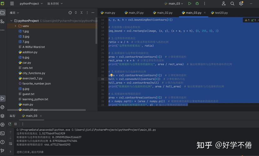The height and width of the screenshot is (156, 259).
Task: Open Project panel options (three dots)
Action: coord(87,13)
